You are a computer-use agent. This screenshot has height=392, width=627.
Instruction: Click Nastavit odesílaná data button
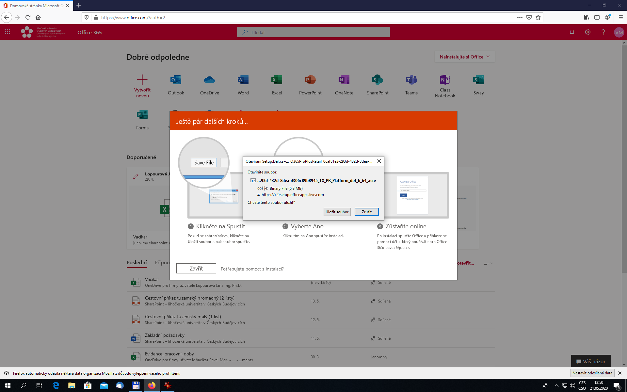592,373
